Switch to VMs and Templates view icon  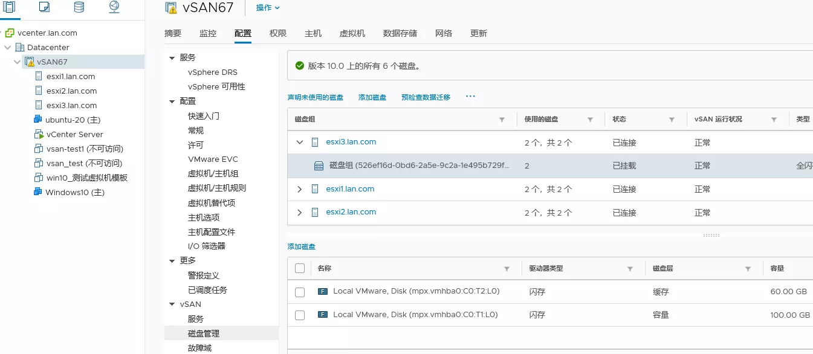44,7
